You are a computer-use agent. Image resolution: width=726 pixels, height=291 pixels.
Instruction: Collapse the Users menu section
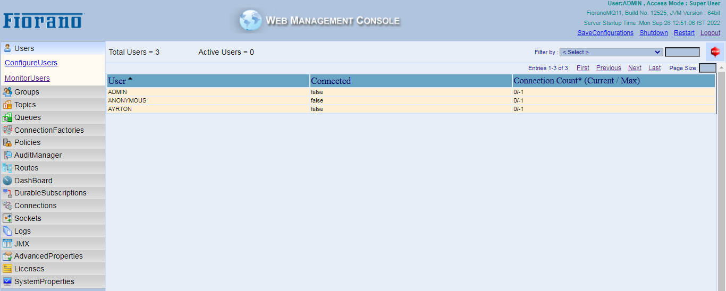(x=53, y=48)
